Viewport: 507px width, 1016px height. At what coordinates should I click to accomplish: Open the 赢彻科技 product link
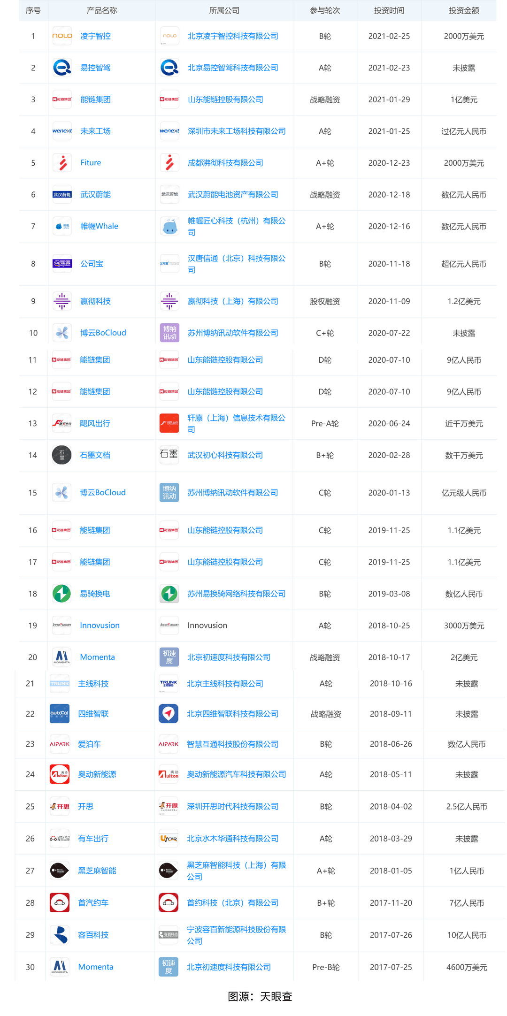point(95,301)
